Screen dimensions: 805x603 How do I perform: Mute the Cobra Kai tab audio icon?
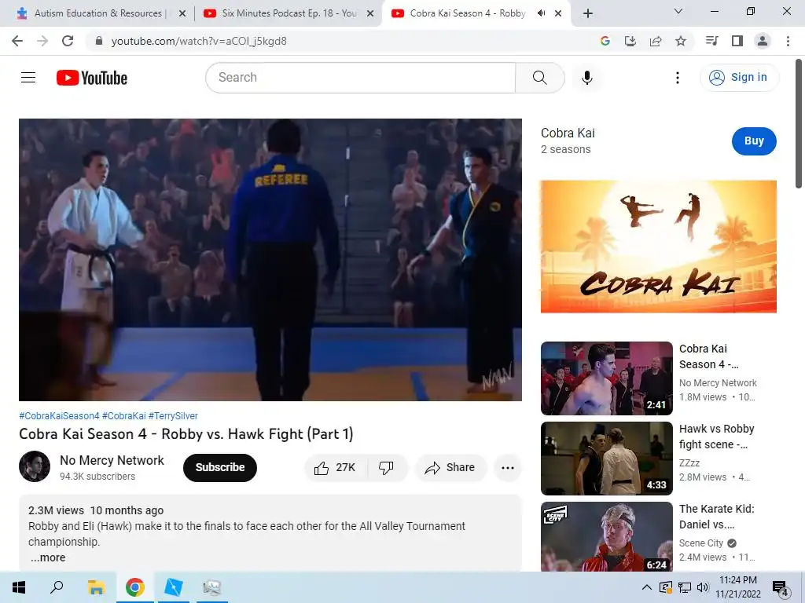click(x=541, y=13)
